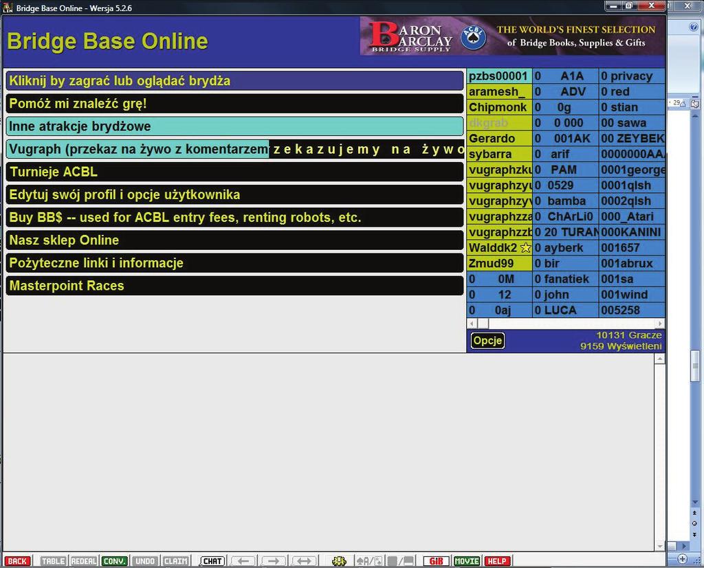Click the star icon next to Walddk2
This screenshot has height=568, width=704.
[525, 248]
